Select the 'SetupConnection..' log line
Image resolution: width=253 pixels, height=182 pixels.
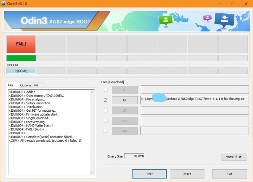[31, 103]
